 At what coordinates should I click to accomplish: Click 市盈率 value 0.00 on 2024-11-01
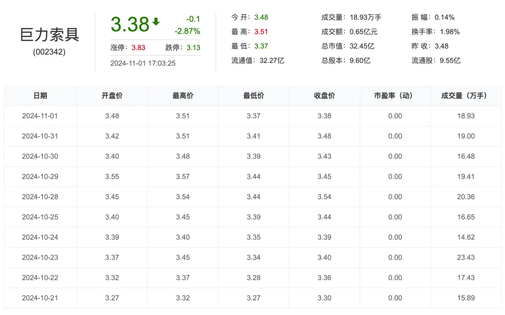click(x=395, y=116)
